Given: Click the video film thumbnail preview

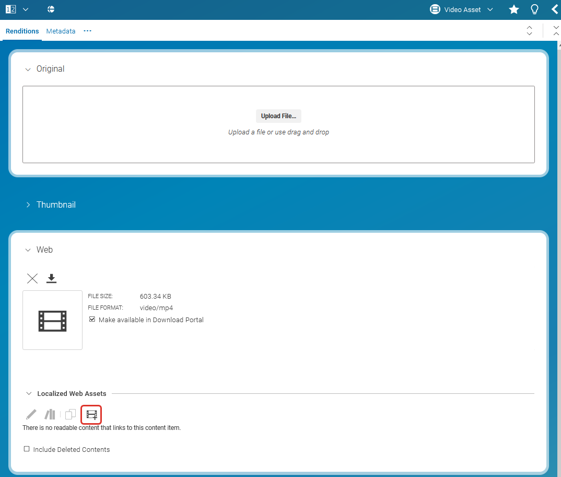Looking at the screenshot, I should (52, 320).
